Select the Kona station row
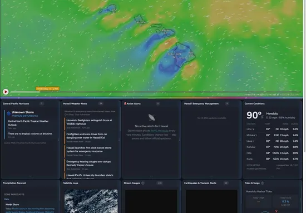The height and width of the screenshot is (213, 306). click(x=272, y=159)
